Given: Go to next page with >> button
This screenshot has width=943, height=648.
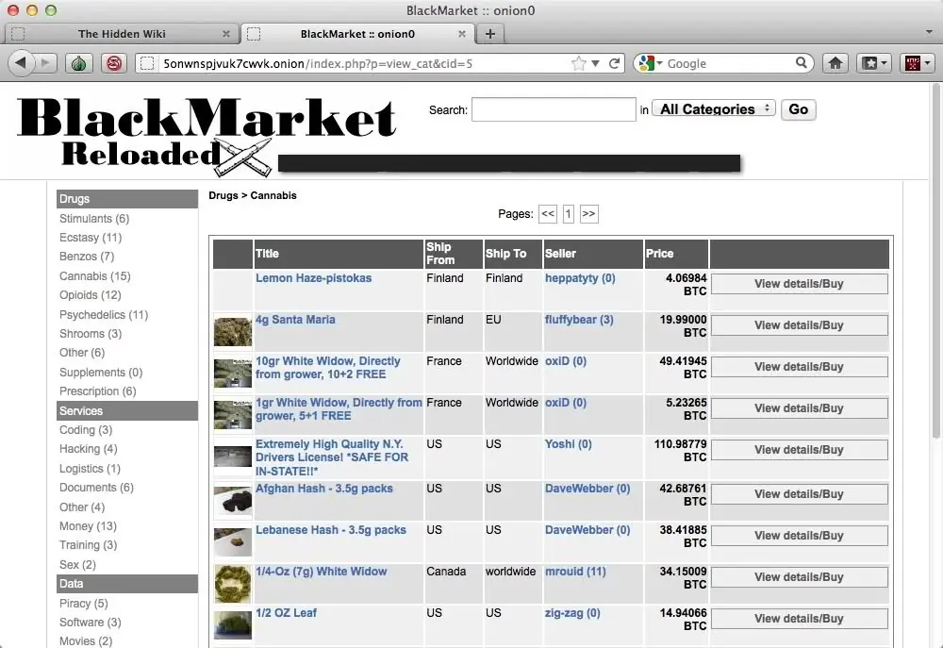Looking at the screenshot, I should [588, 213].
